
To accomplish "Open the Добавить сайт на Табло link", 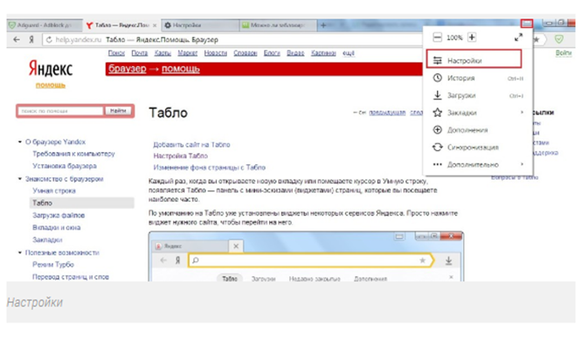I will point(191,144).
